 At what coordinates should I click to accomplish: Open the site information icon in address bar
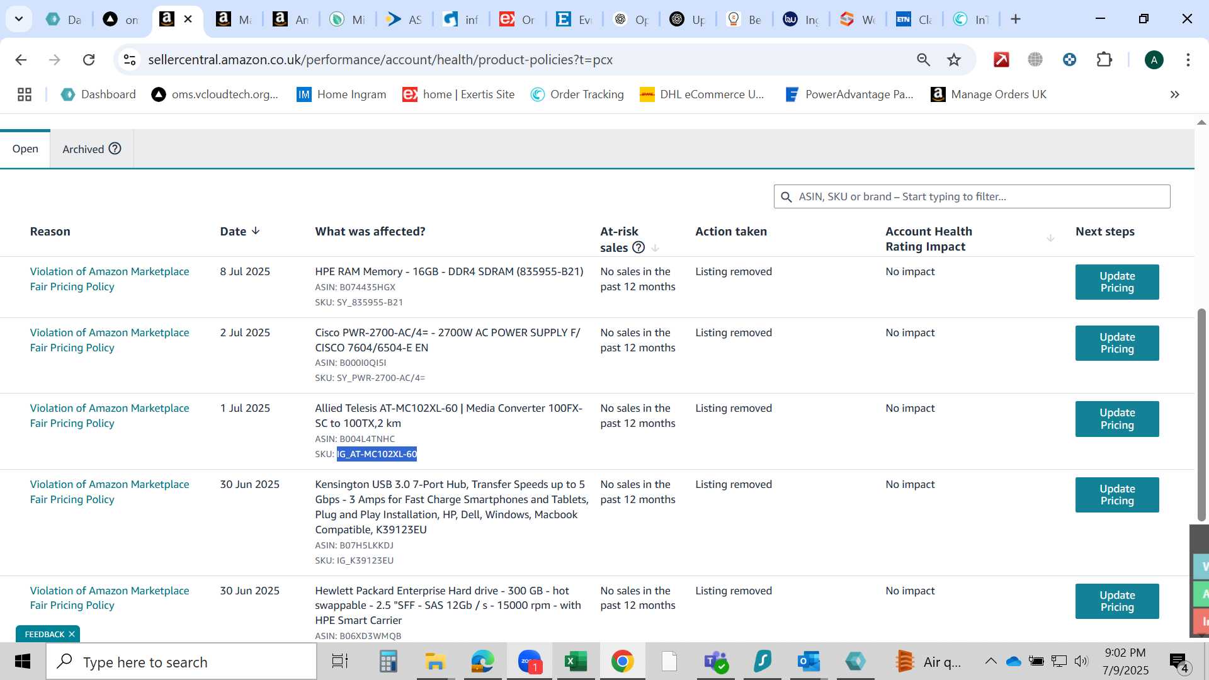[130, 60]
